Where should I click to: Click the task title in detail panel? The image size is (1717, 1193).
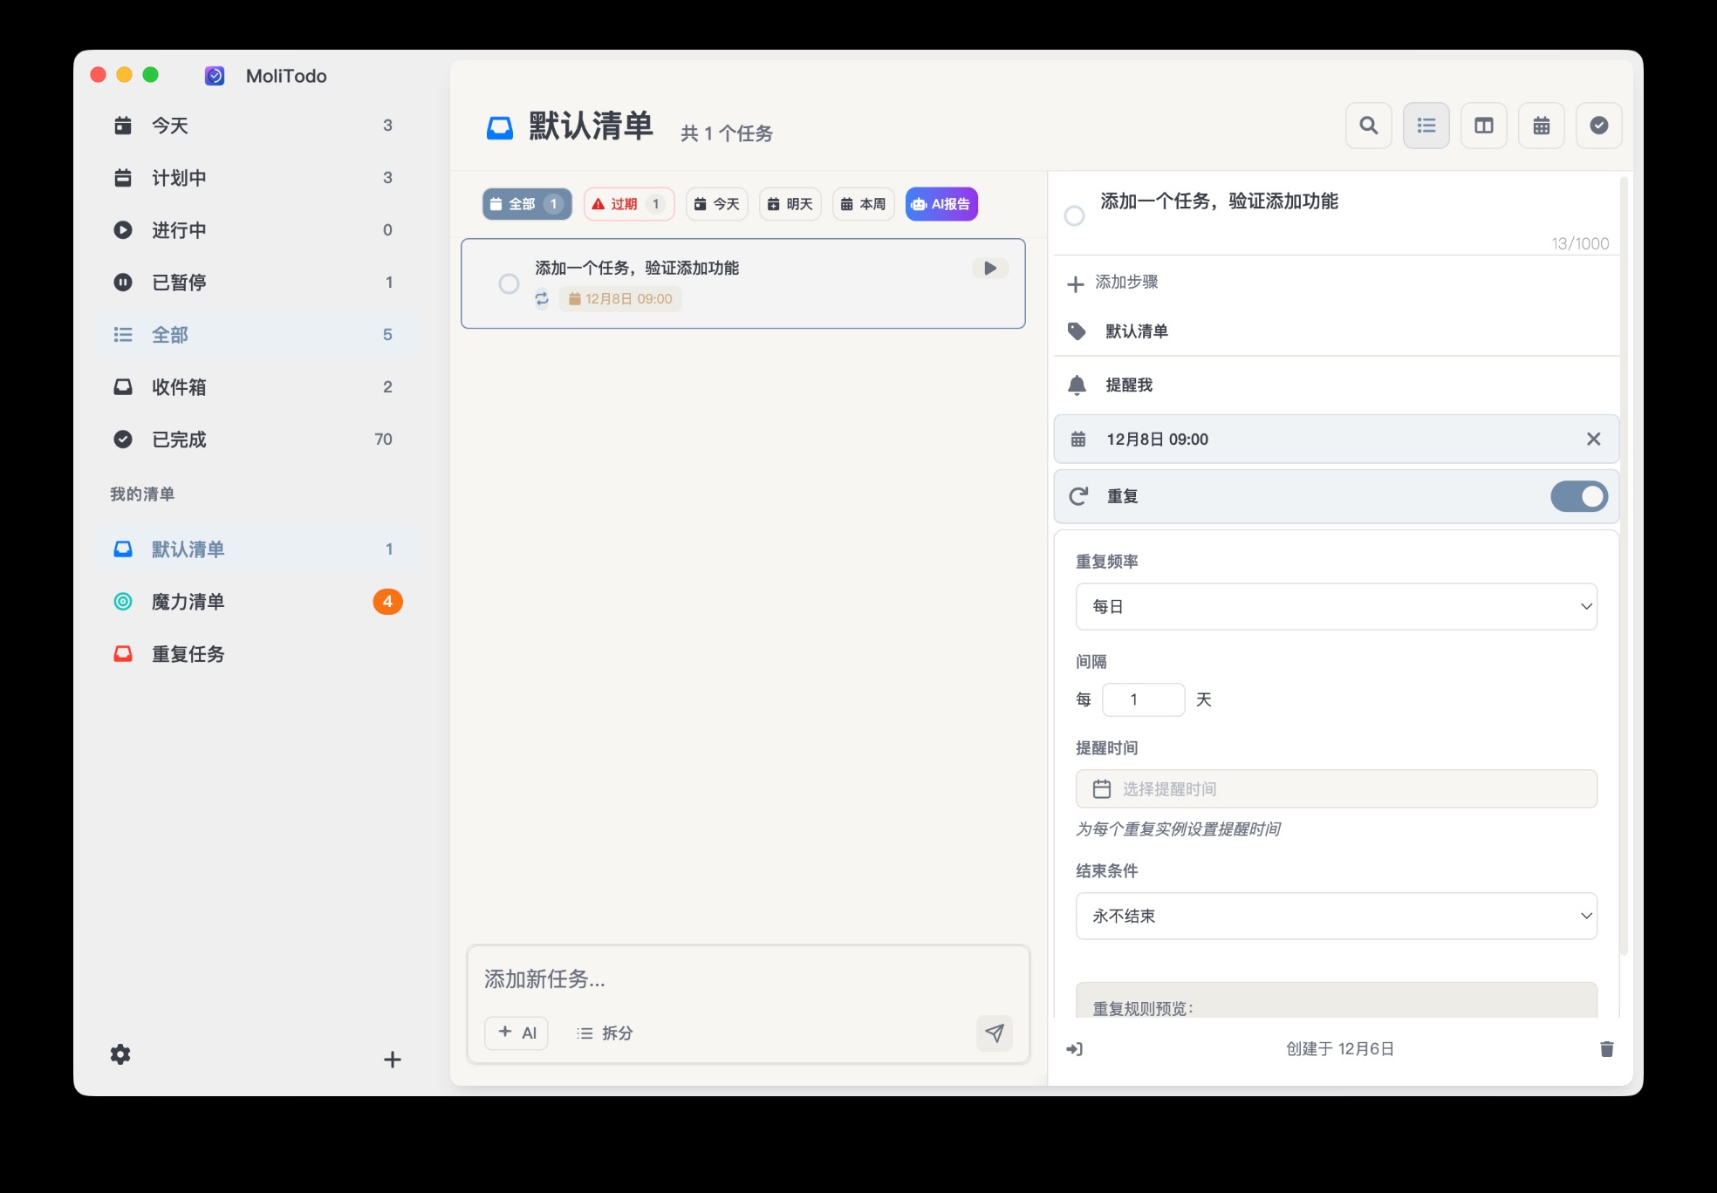[1219, 201]
